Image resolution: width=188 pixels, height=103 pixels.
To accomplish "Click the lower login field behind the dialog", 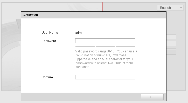I will coord(171,43).
